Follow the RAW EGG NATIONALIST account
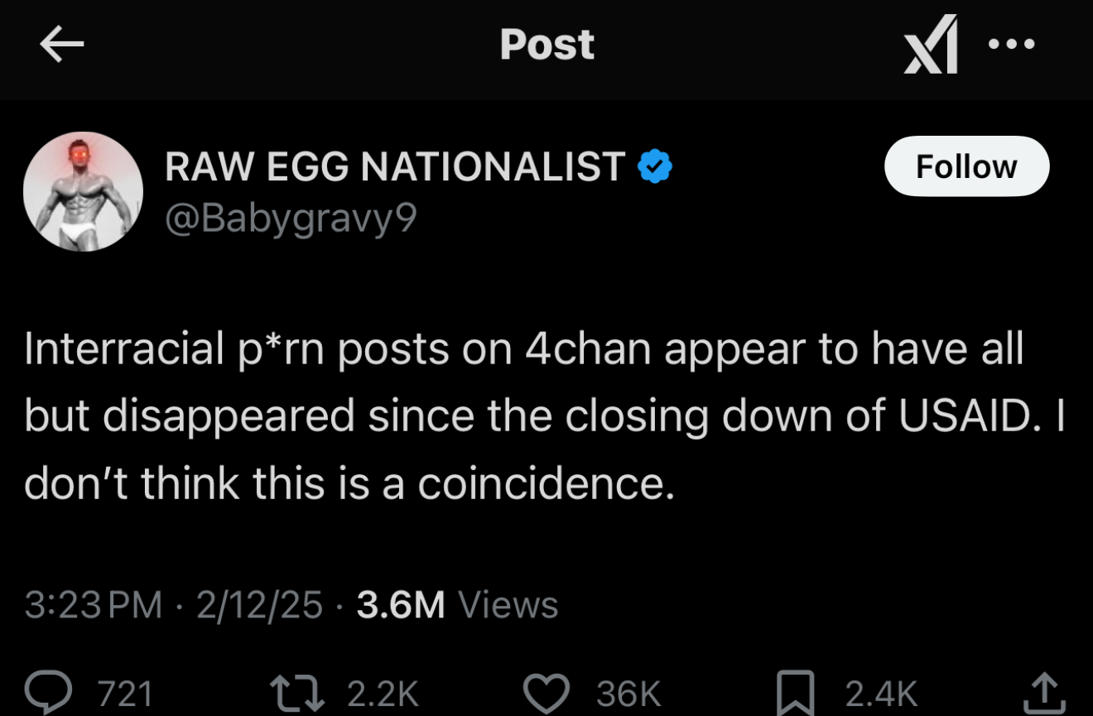Screen dimensions: 1093x716 tap(966, 166)
